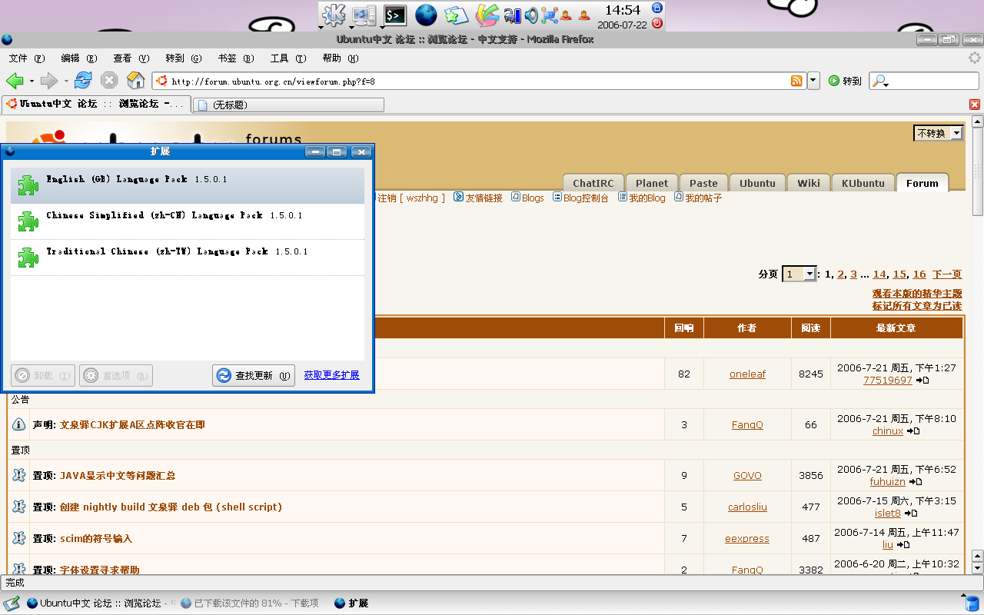The image size is (984, 615).
Task: Click the red power logout icon
Action: point(657,23)
